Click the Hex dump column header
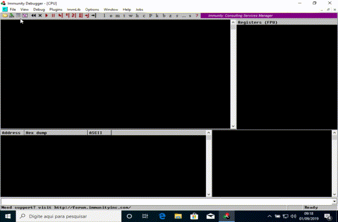The width and height of the screenshot is (338, 222). [56, 133]
